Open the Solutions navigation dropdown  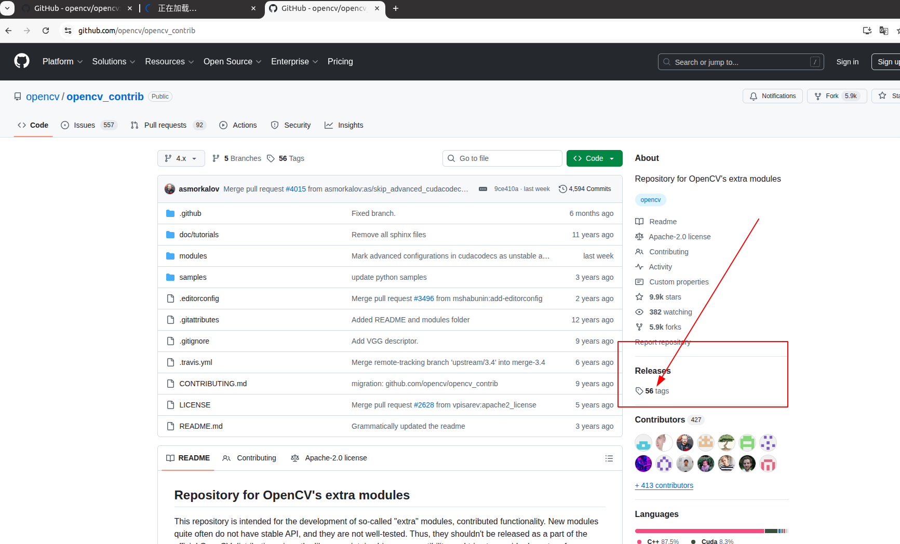tap(114, 61)
